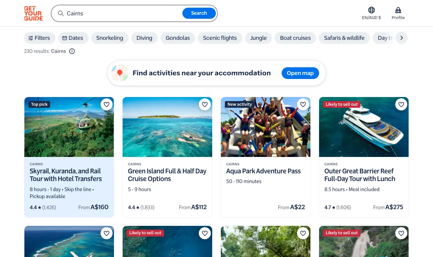
Task: Click the From A$275 price
Action: [x=388, y=207]
